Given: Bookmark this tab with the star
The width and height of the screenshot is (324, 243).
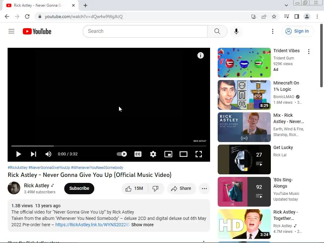Looking at the screenshot, I should click(274, 16).
